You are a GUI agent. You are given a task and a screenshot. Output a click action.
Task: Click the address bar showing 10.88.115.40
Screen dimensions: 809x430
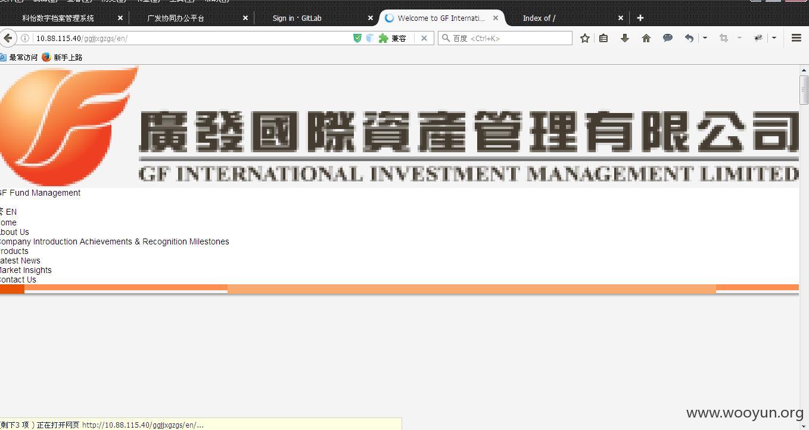pyautogui.click(x=191, y=38)
